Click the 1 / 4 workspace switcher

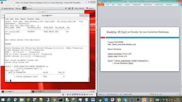point(92,91)
